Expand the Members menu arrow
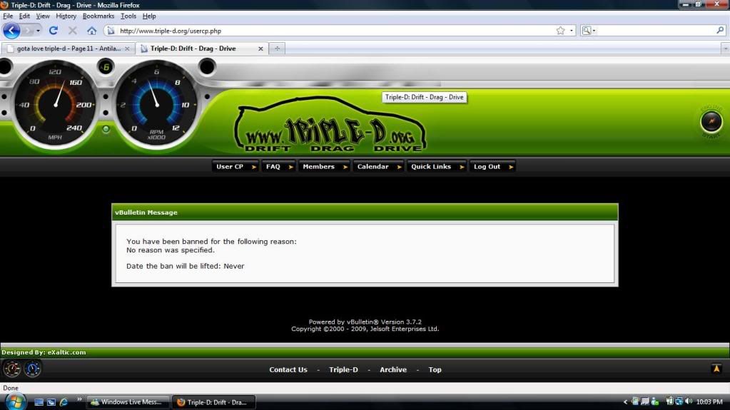The image size is (730, 410). [345, 167]
